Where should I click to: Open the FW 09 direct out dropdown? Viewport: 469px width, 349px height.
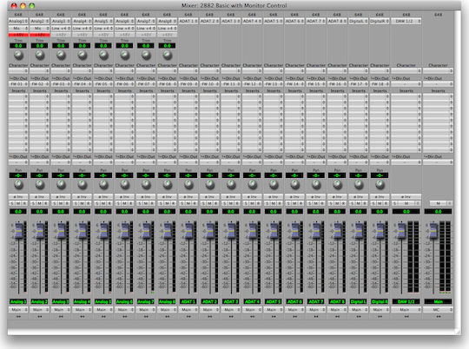(188, 84)
